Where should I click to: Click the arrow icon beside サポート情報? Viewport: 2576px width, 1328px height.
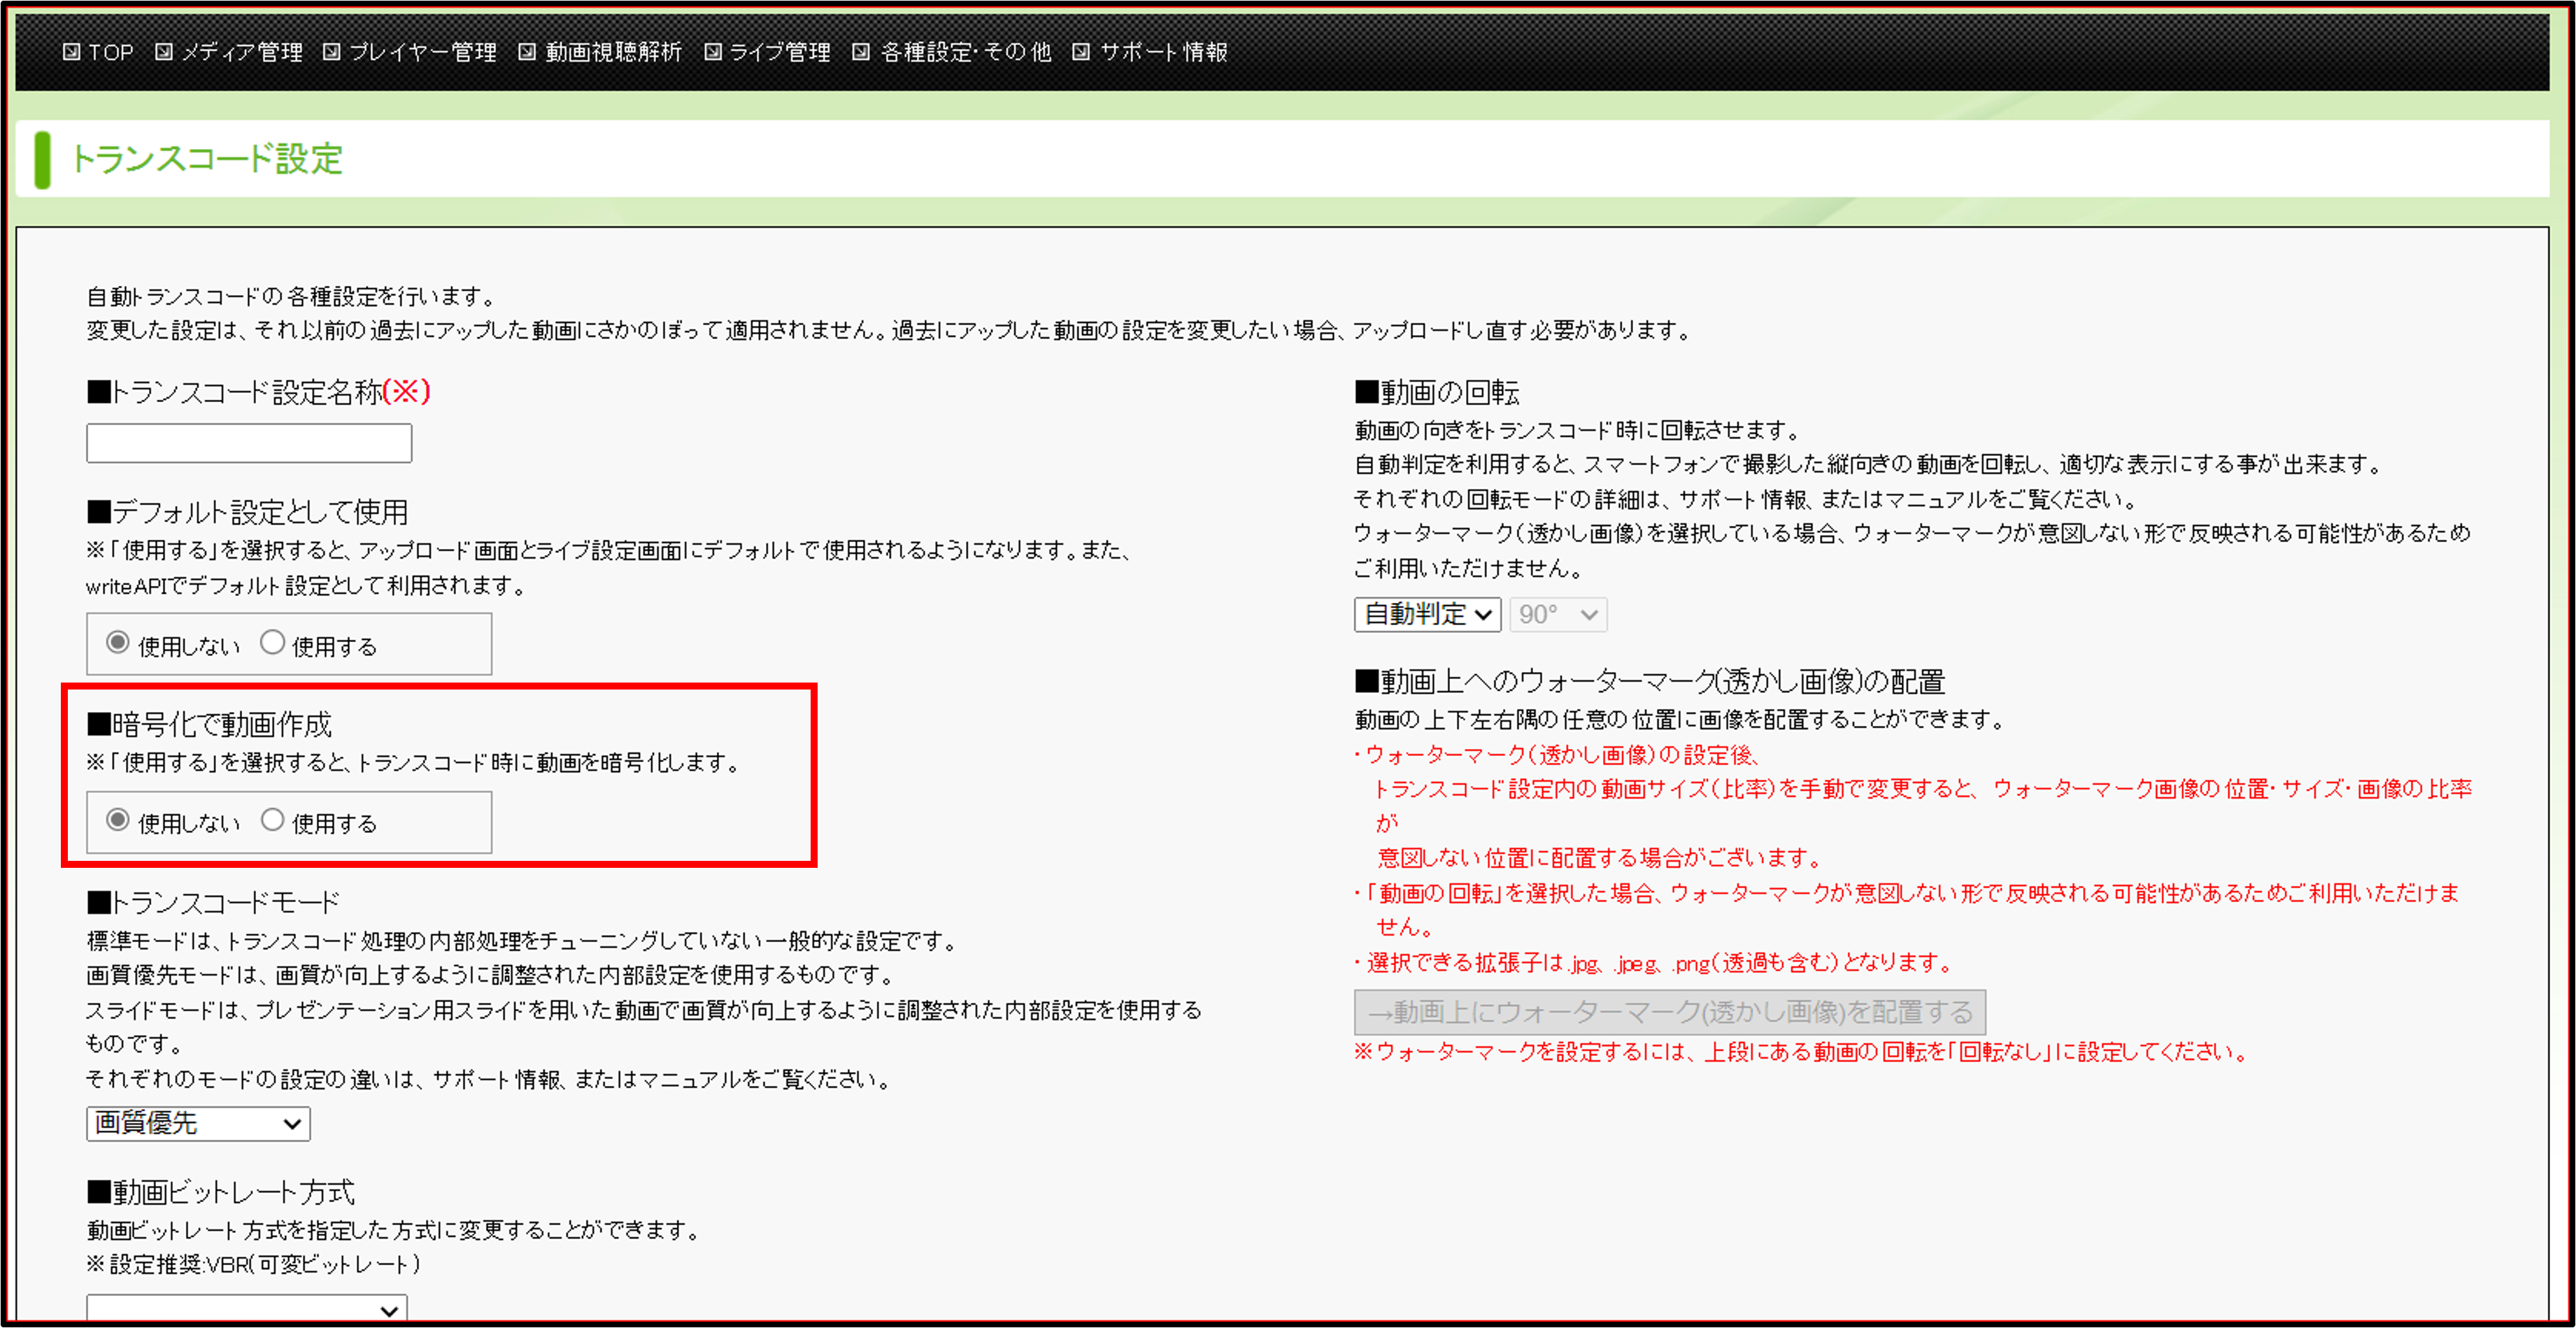(1081, 52)
